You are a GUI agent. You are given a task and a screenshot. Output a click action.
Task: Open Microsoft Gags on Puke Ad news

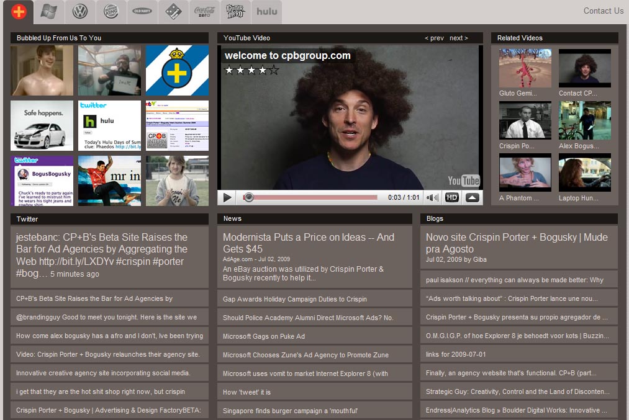point(315,336)
